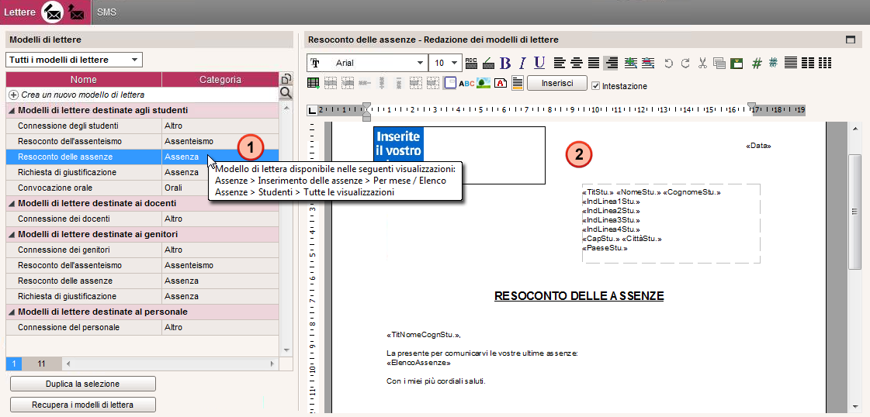Viewport: 870px width, 417px height.
Task: Toggle bold formatting in the letter editor
Action: tap(505, 63)
